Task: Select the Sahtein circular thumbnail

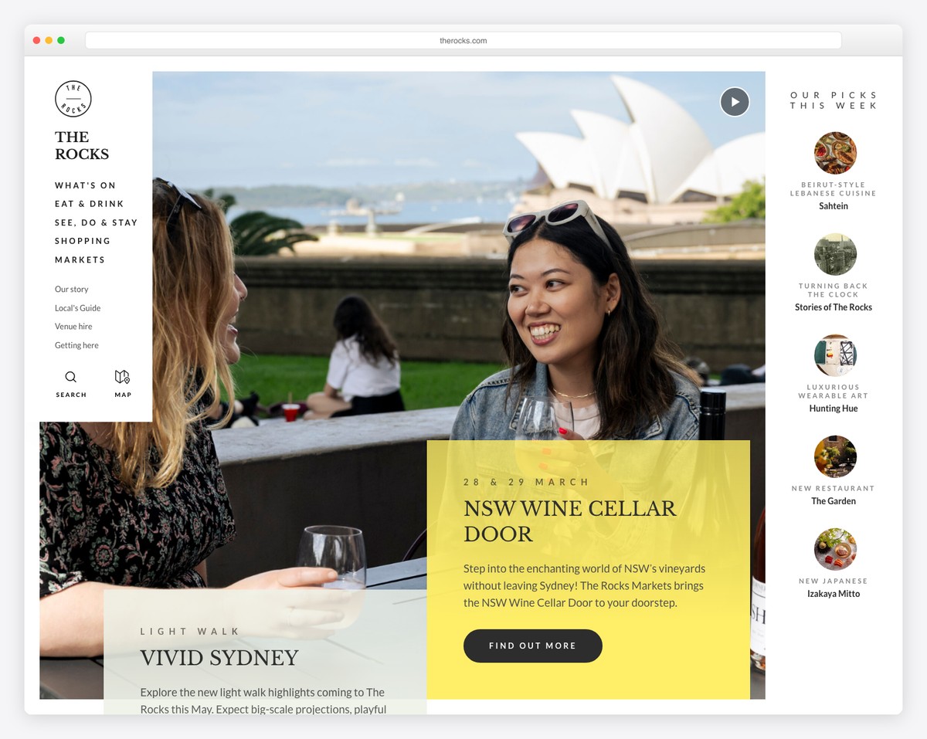Action: click(835, 153)
